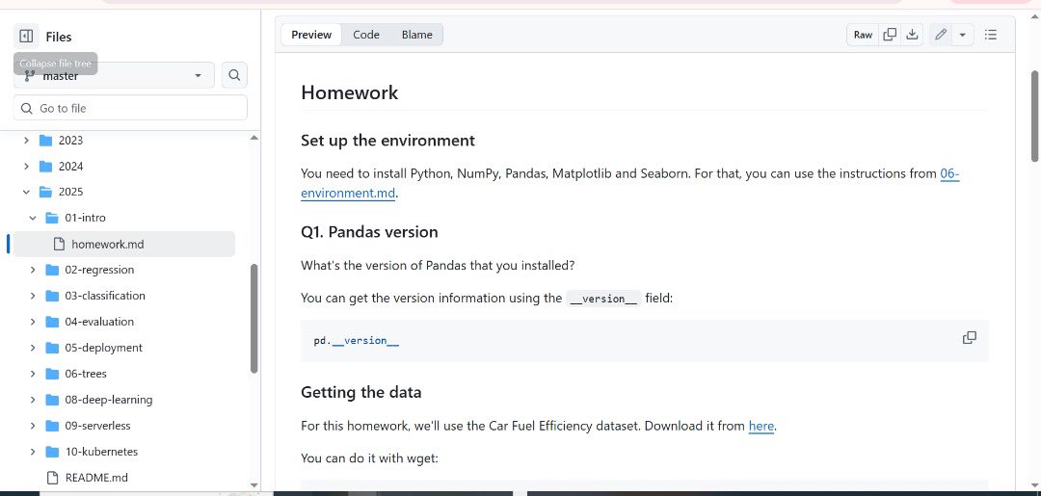1041x496 pixels.
Task: Click the file tree scroll up arrow
Action: [254, 138]
